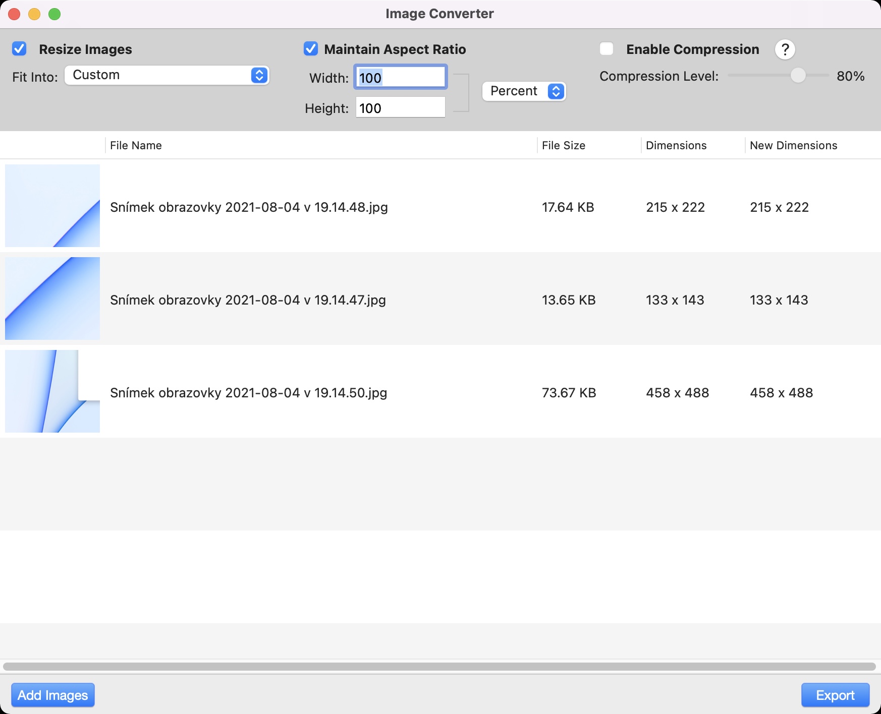Sort by the Dimensions column header
The image size is (881, 714).
(676, 145)
